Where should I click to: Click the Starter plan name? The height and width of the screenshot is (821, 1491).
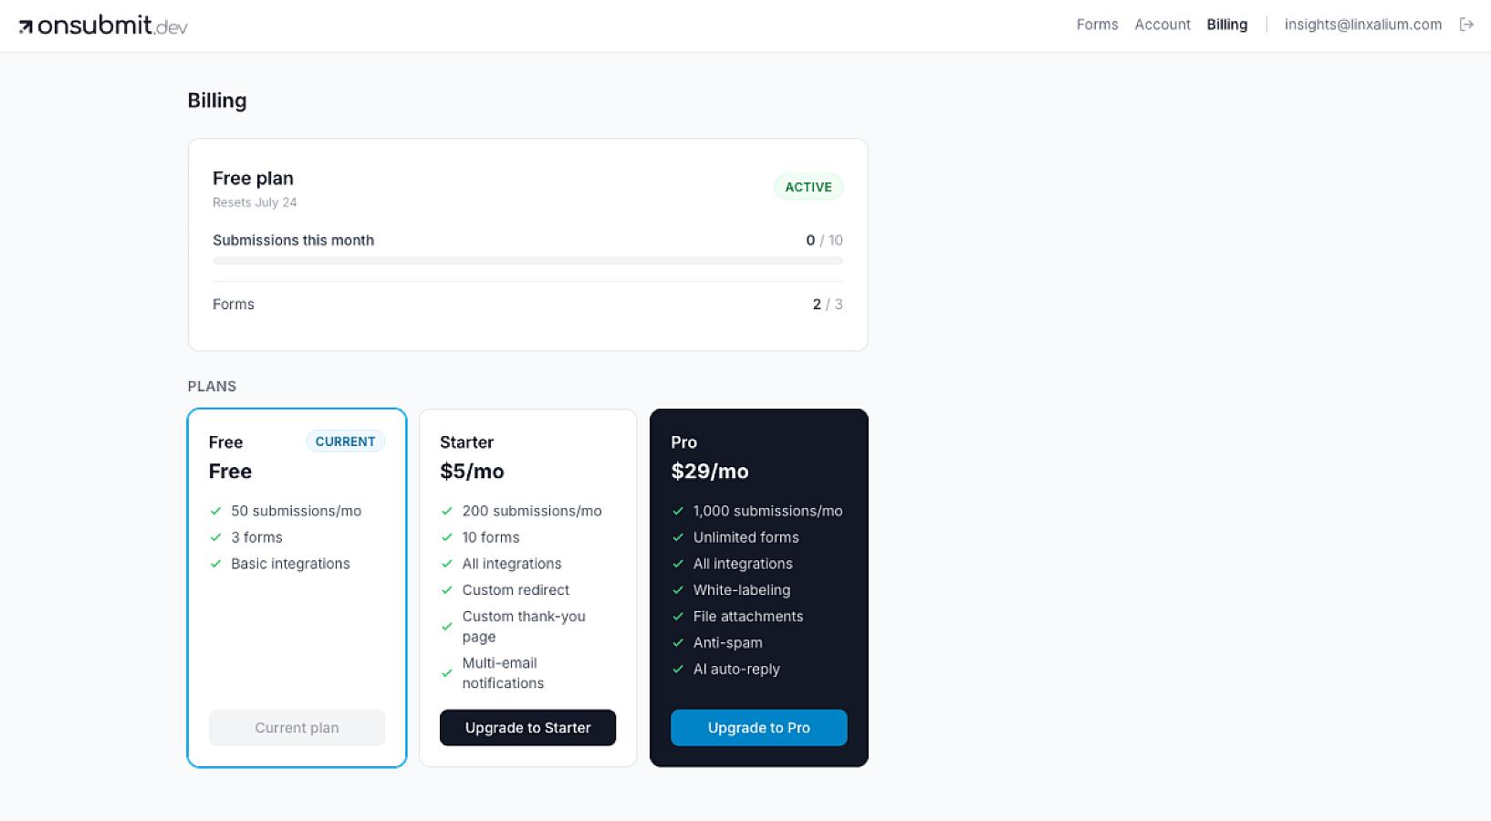pos(466,442)
